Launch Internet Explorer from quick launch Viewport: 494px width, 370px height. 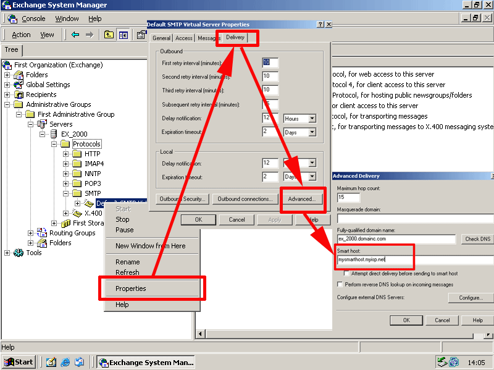point(65,362)
